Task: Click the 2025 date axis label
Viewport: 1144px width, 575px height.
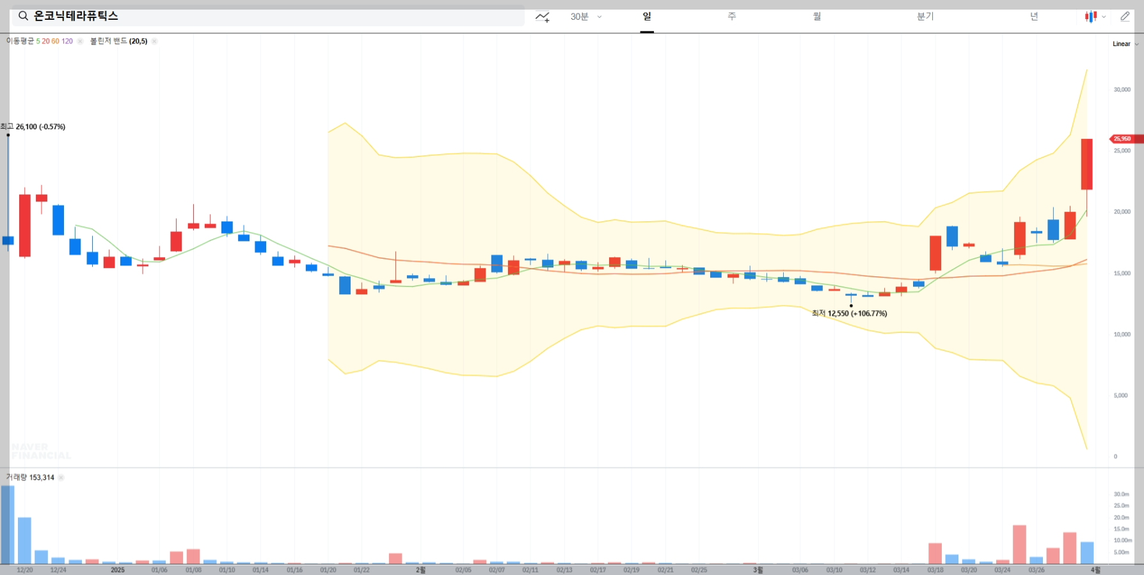Action: pyautogui.click(x=118, y=570)
